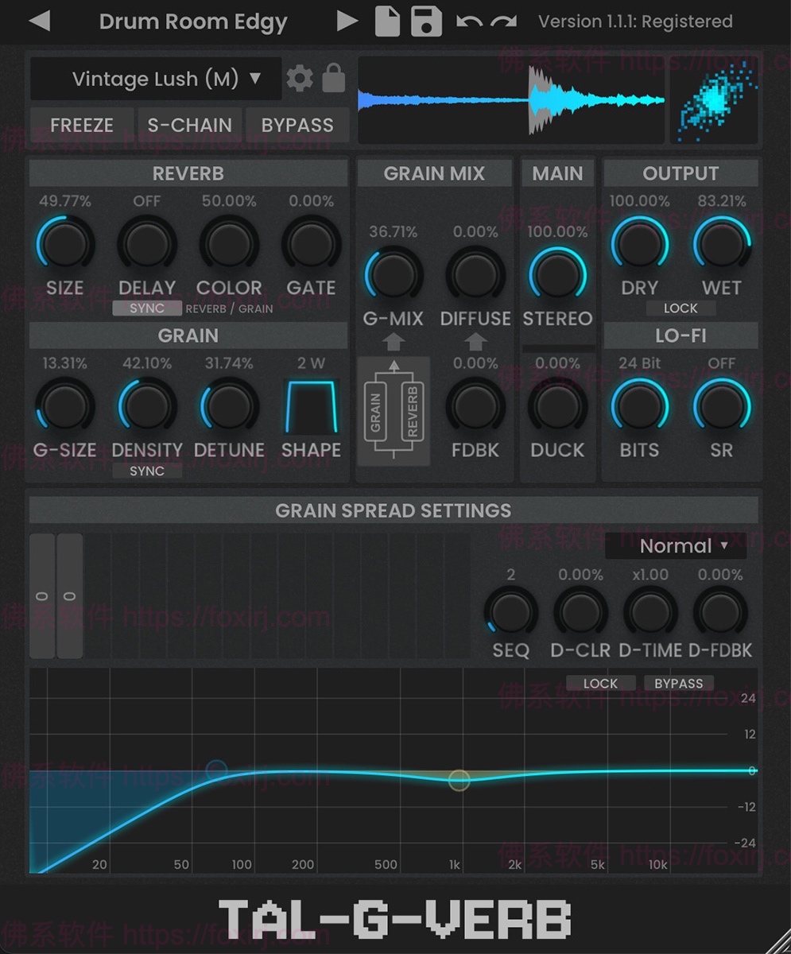The height and width of the screenshot is (954, 791).
Task: Create a new preset with the page icon
Action: coord(387,21)
